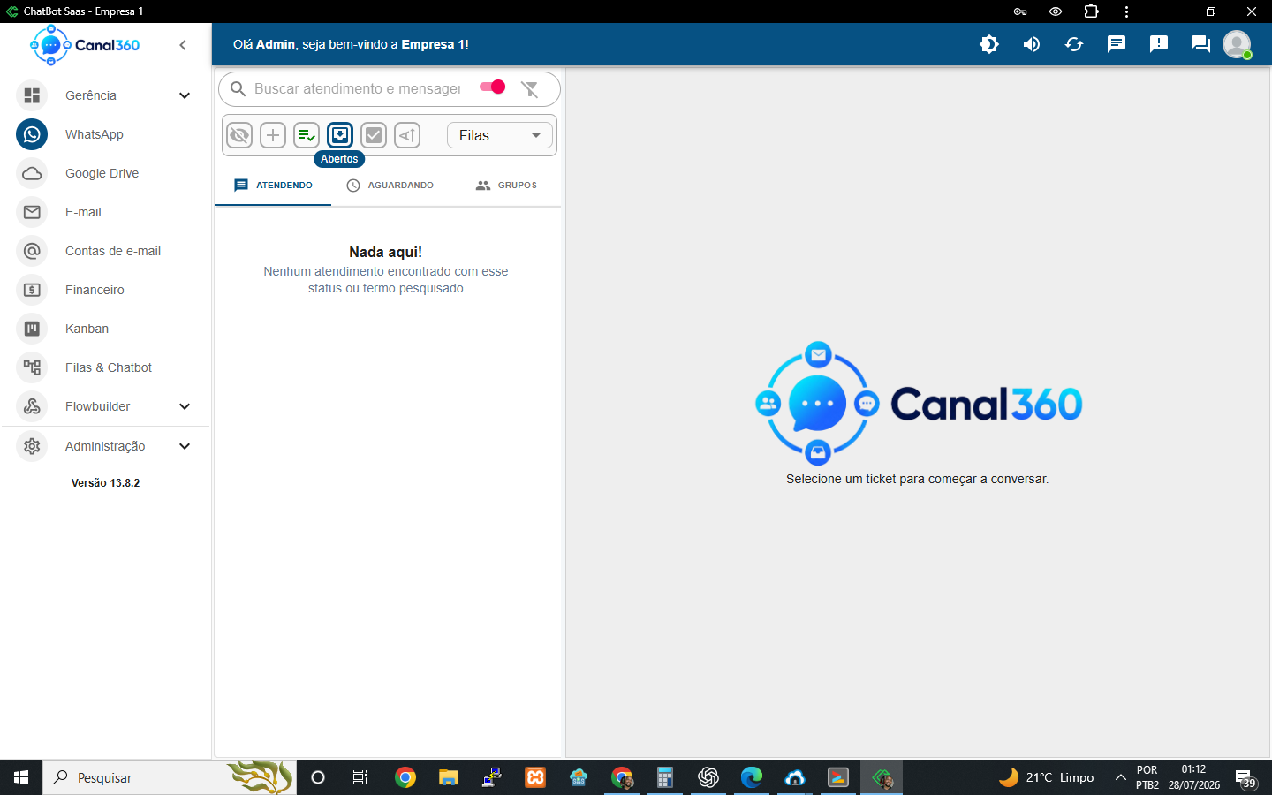Click the Canal360 logo in sidebar

point(85,45)
